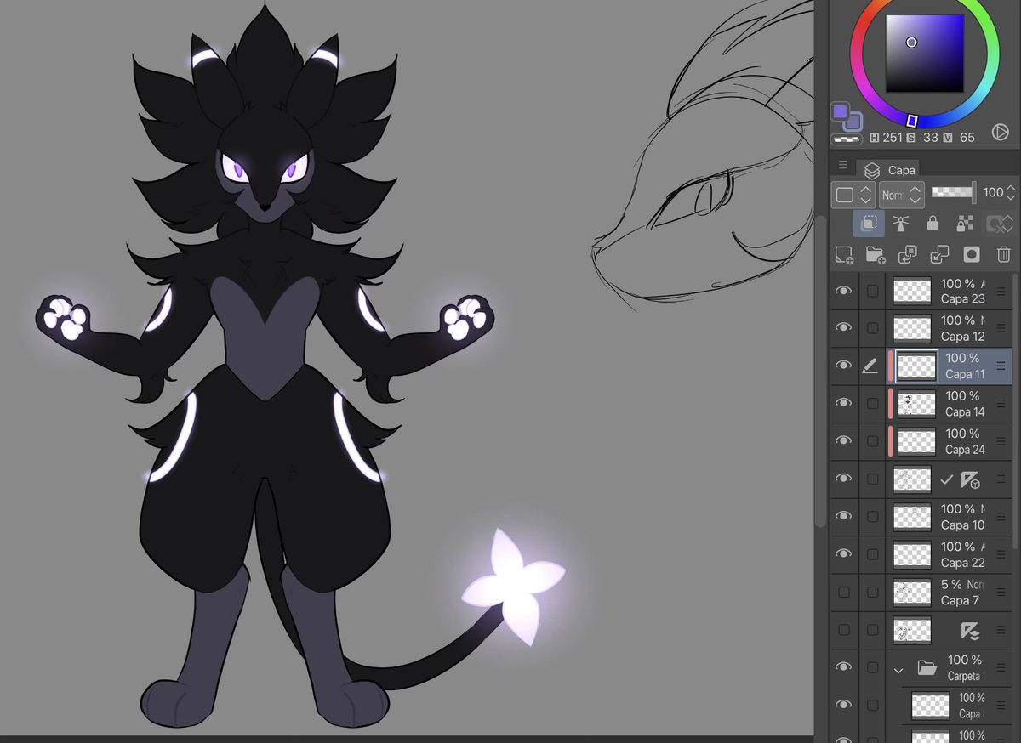Viewport: 1021px width, 743px height.
Task: Click the Capa 23 row grip handle
Action: click(x=1001, y=292)
